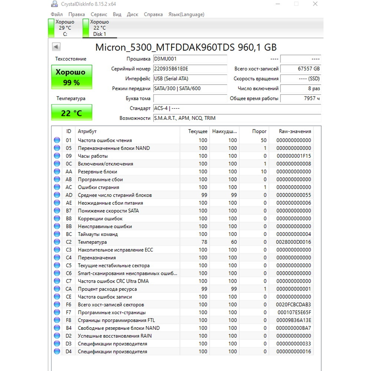Open the Правка menu
Image resolution: width=371 pixels, height=371 pixels.
77,14
